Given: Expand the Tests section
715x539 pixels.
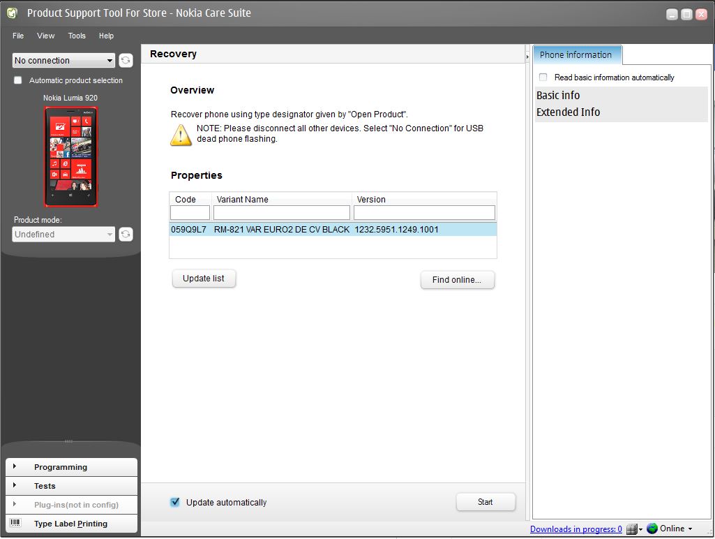Looking at the screenshot, I should click(x=71, y=486).
